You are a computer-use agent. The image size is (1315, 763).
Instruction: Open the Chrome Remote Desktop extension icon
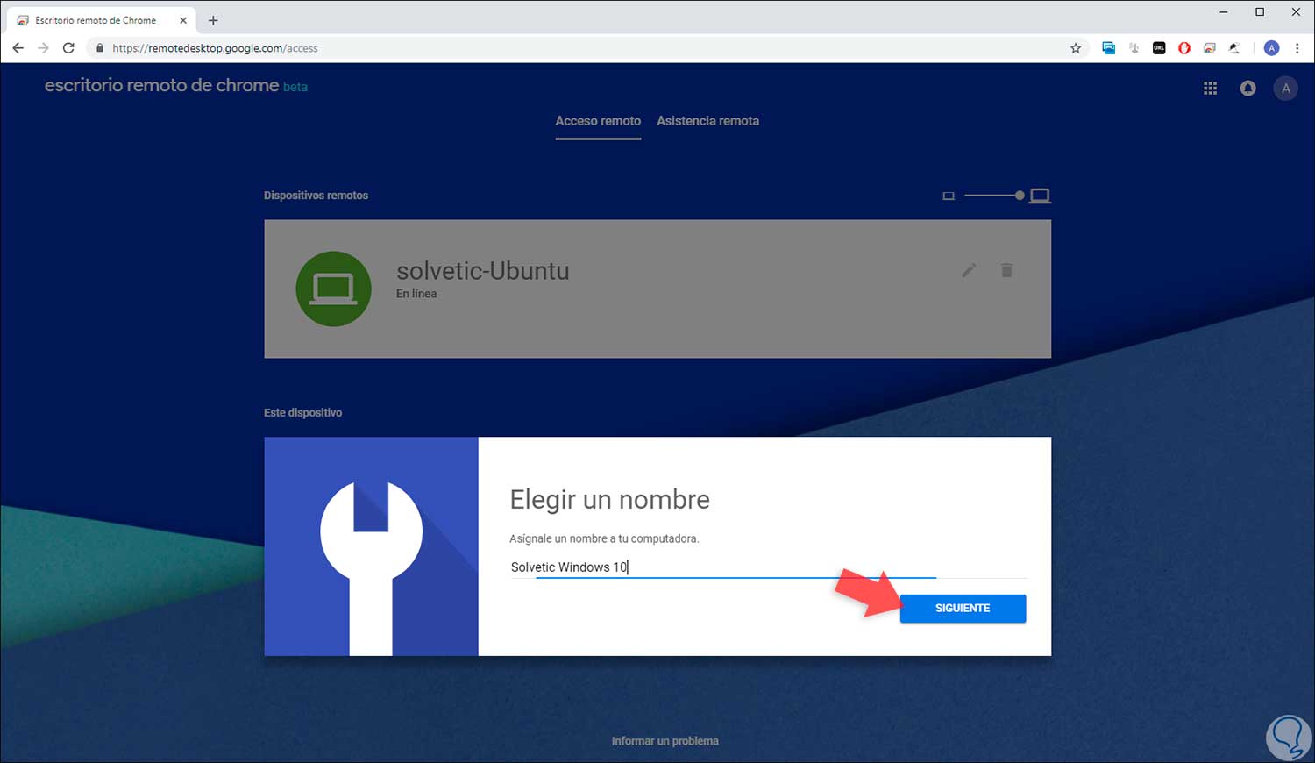(x=1210, y=48)
